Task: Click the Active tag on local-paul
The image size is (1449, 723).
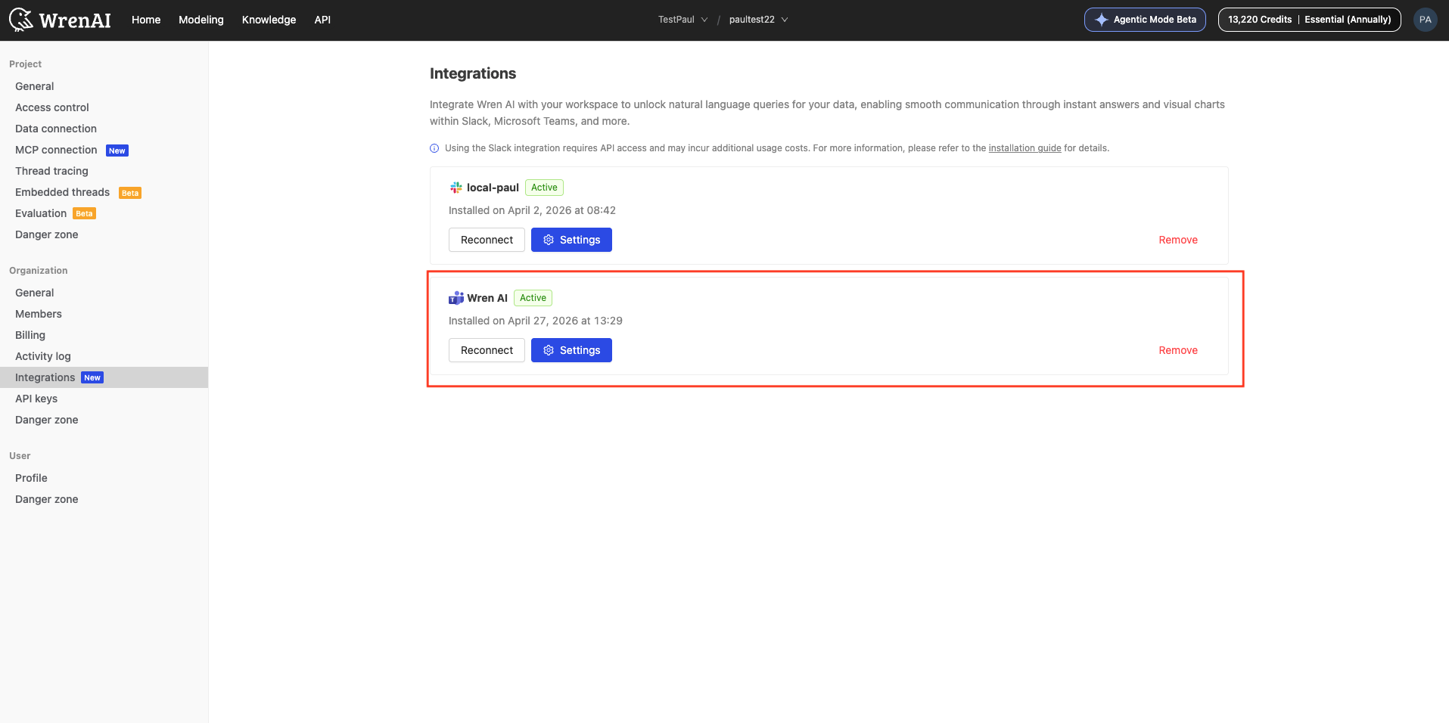Action: point(544,188)
